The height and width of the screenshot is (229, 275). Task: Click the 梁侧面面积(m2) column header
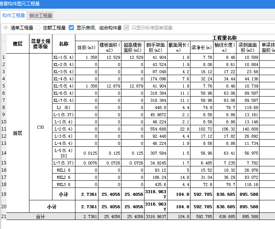(x=247, y=47)
